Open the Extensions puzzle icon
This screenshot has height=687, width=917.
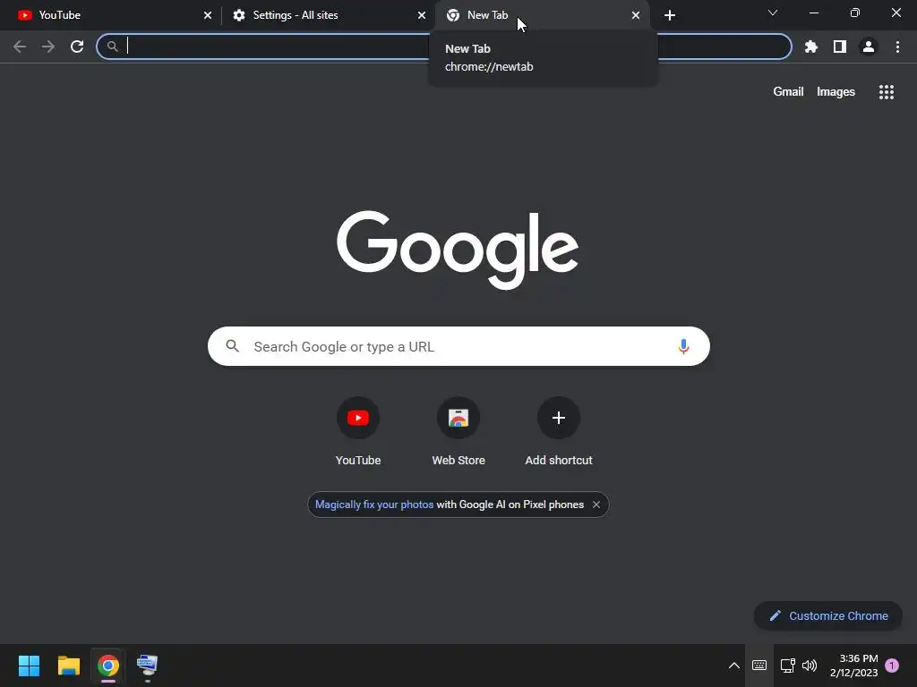[811, 47]
